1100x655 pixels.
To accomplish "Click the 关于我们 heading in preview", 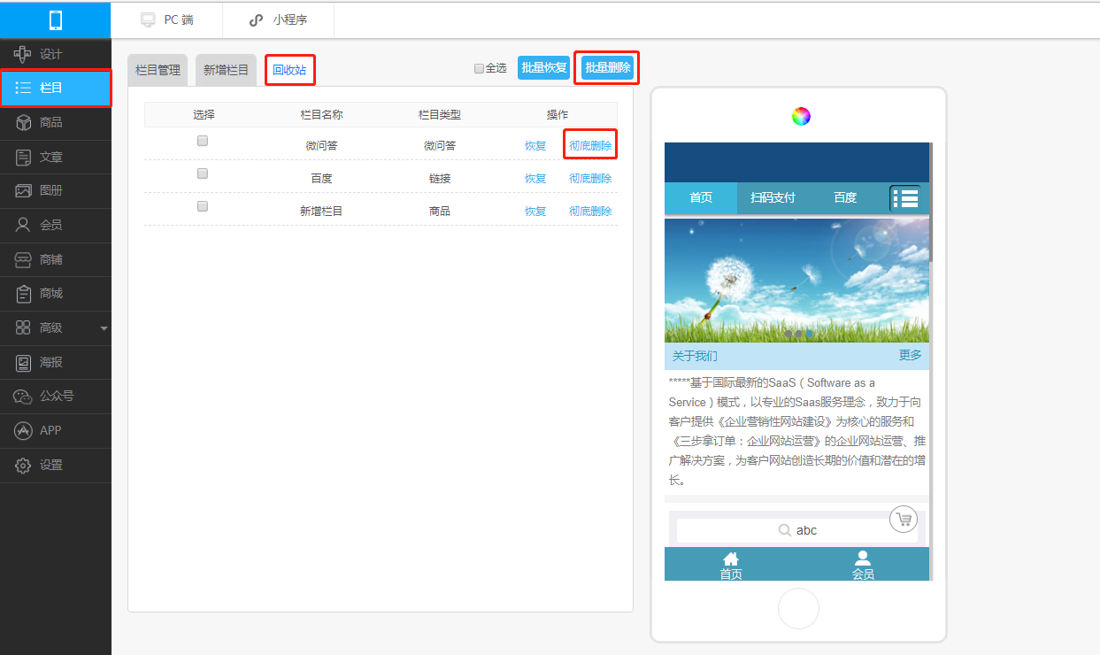I will (x=695, y=356).
